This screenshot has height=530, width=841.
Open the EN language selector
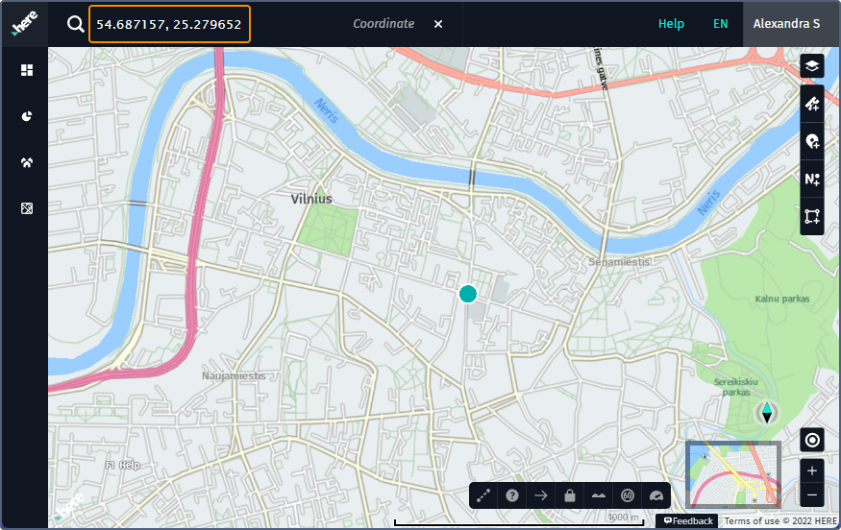click(x=720, y=24)
